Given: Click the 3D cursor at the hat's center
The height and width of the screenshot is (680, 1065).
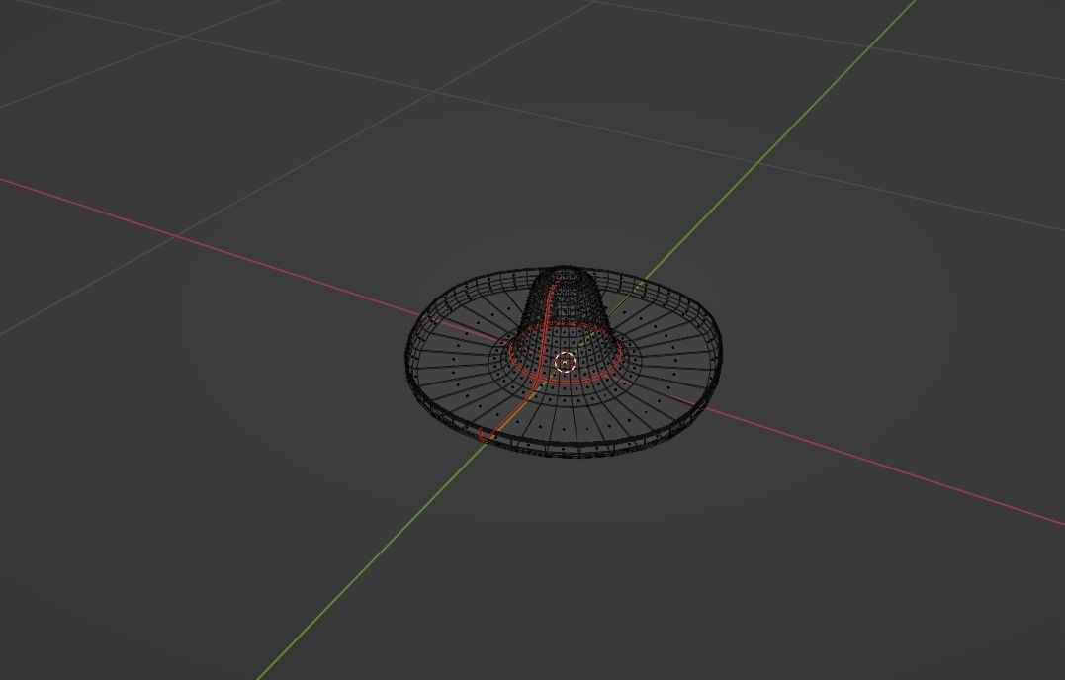Looking at the screenshot, I should click(x=565, y=362).
